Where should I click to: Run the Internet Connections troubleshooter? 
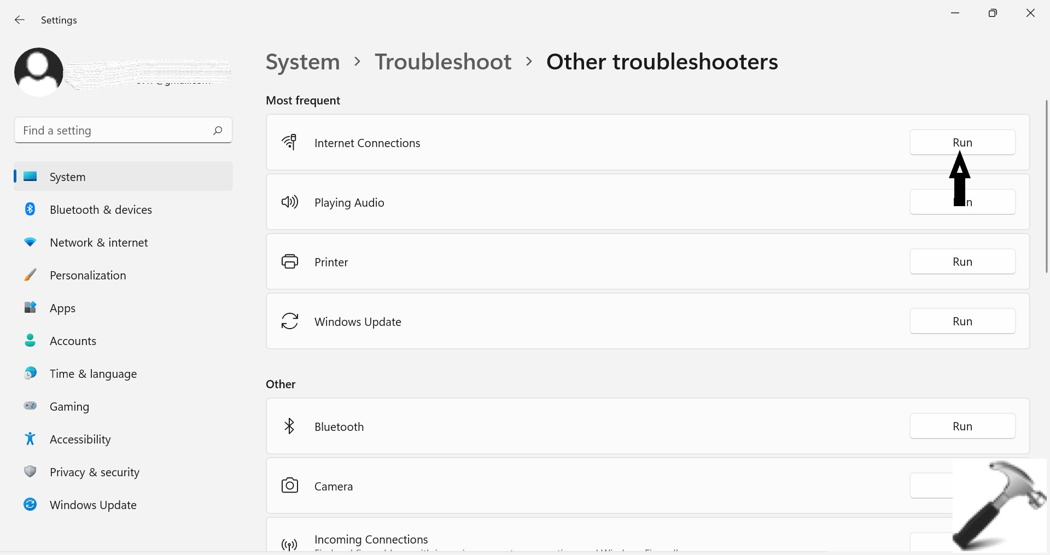(962, 143)
